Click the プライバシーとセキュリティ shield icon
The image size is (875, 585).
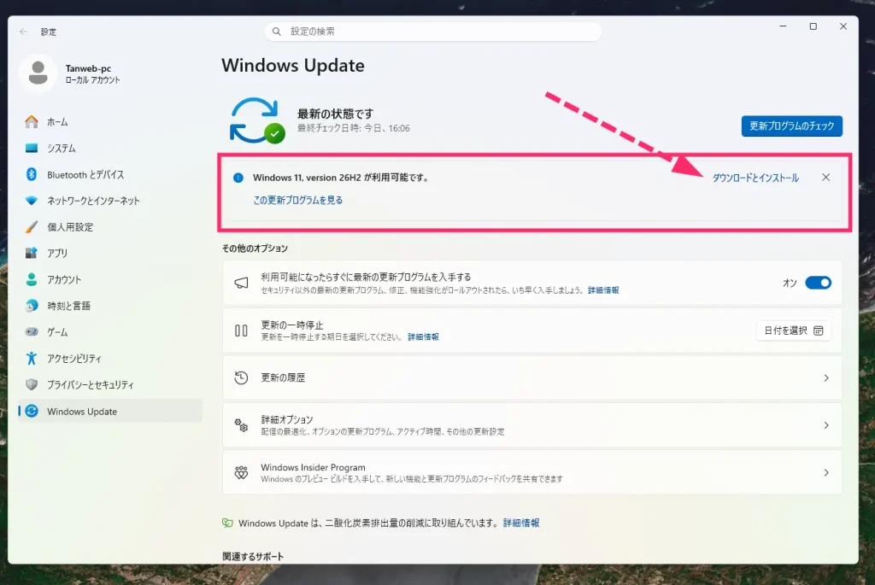point(32,385)
